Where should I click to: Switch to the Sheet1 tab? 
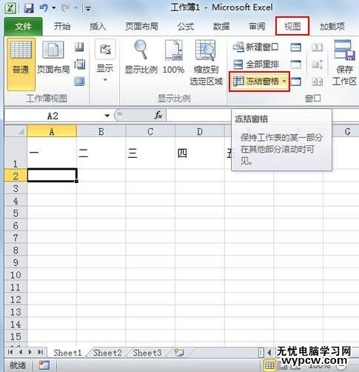[x=67, y=353]
